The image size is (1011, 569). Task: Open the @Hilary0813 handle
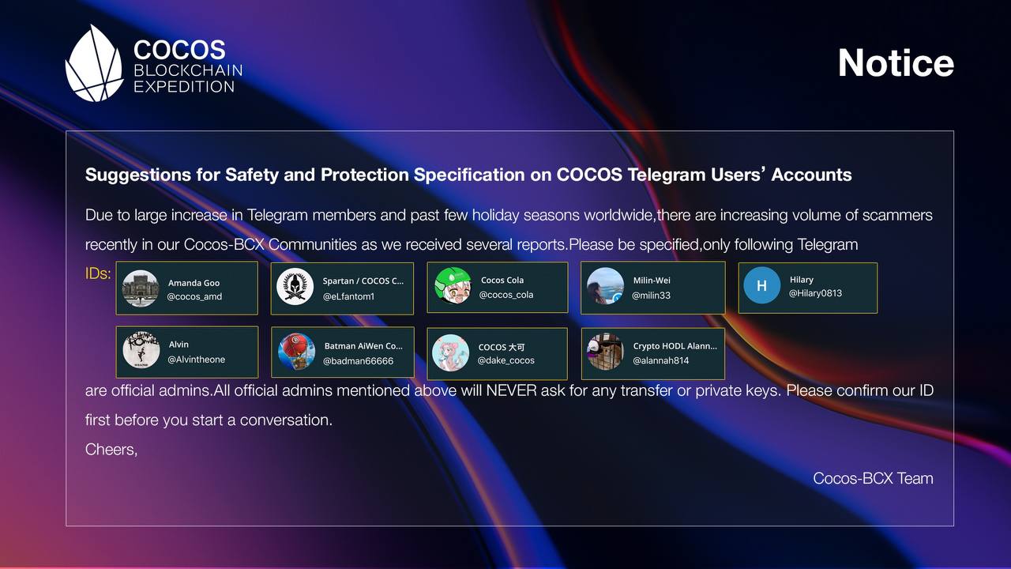point(815,293)
